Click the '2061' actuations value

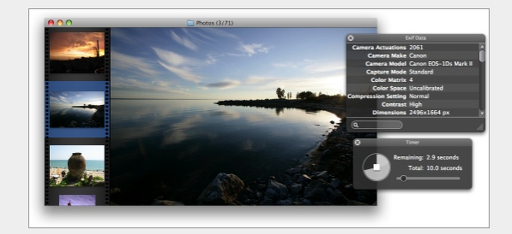click(x=416, y=48)
